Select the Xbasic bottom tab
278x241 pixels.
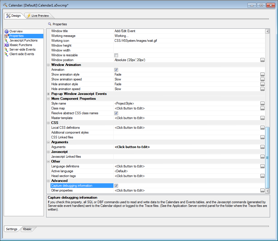[27, 229]
